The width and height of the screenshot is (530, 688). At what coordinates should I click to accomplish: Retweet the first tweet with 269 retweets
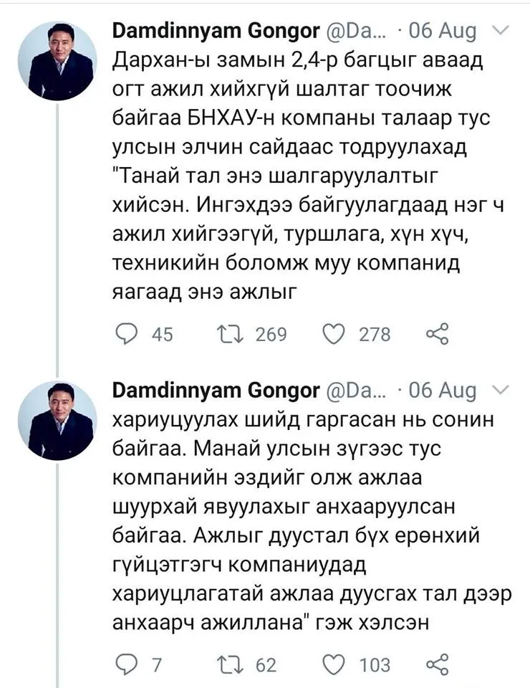pyautogui.click(x=230, y=335)
